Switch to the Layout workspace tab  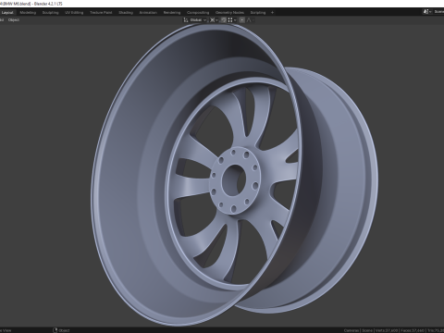point(7,13)
